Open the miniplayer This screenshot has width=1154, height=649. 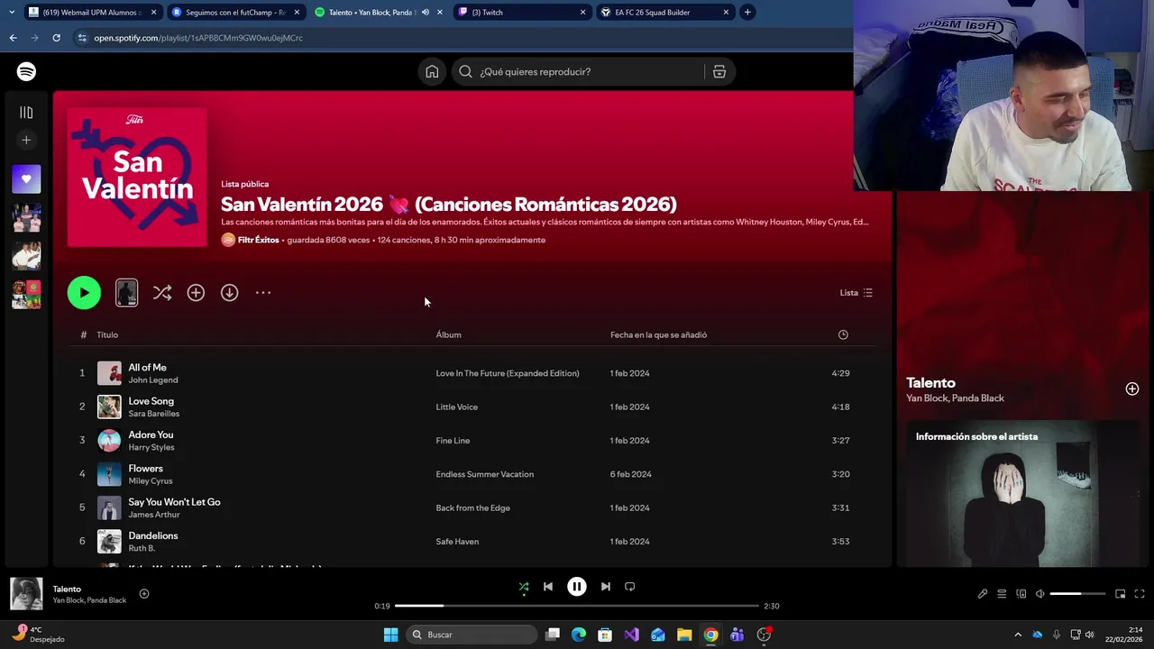pyautogui.click(x=1121, y=594)
